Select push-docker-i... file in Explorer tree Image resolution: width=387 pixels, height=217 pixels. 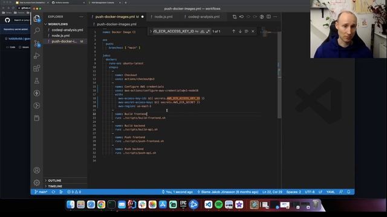(65, 42)
